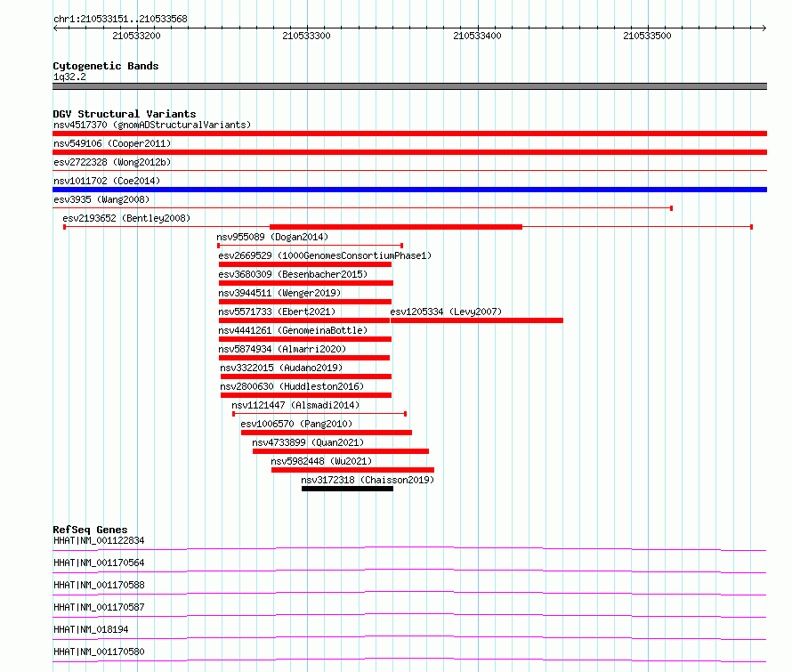
Task: Click the red bar under nsv4733899 Quan2021
Action: [x=341, y=451]
